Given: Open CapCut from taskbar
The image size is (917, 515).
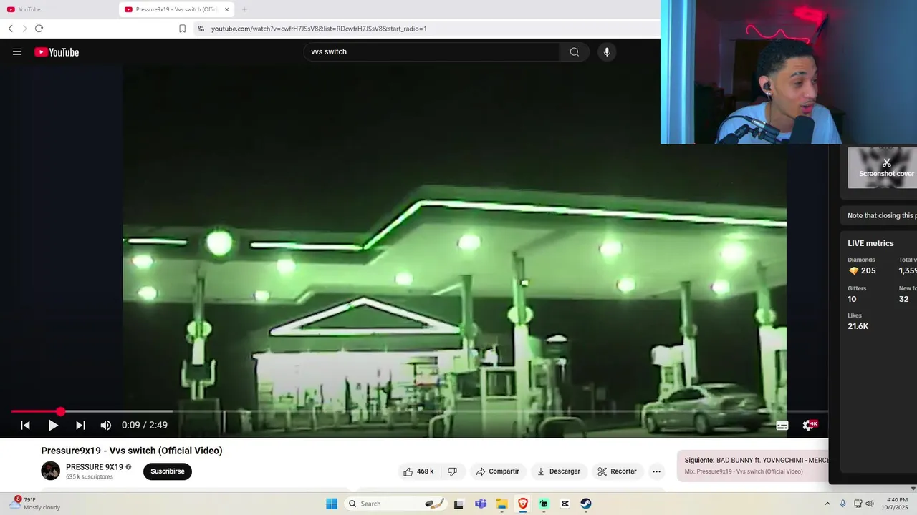Looking at the screenshot, I should click(565, 504).
